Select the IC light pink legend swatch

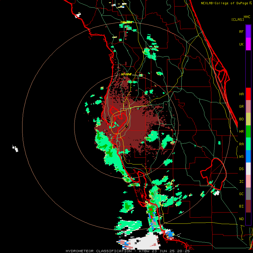click(248, 181)
